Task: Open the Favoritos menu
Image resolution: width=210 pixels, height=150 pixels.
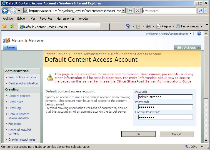Action: [x=46, y=19]
